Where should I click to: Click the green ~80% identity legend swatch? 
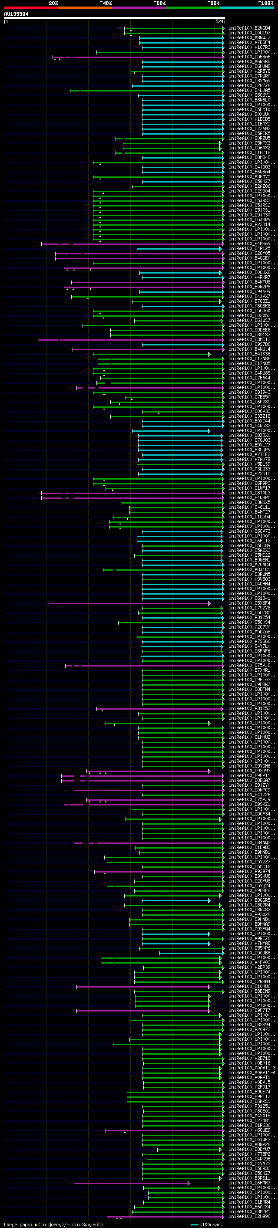(193, 8)
